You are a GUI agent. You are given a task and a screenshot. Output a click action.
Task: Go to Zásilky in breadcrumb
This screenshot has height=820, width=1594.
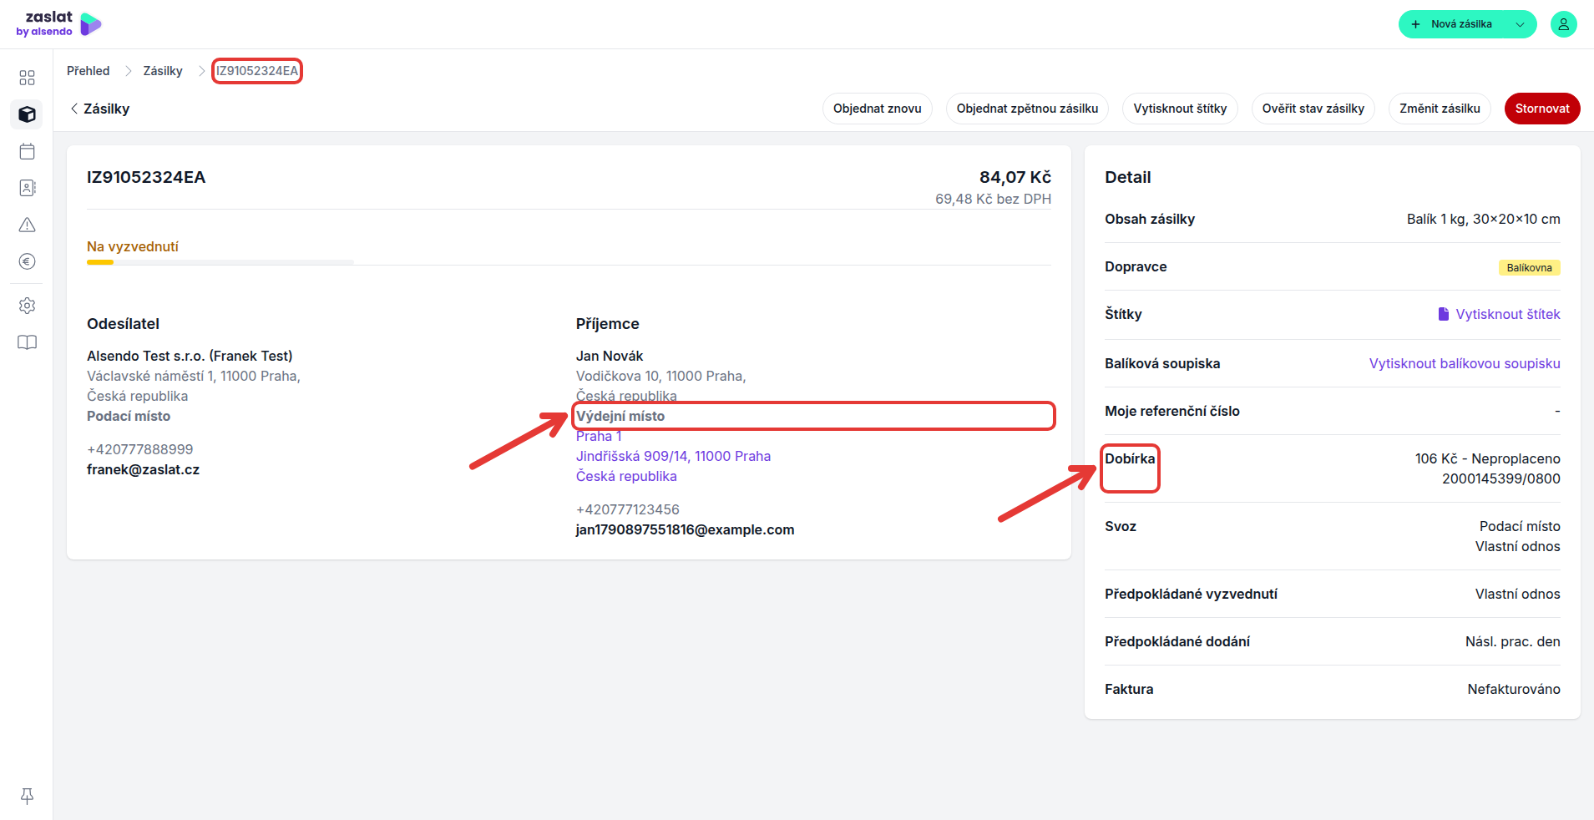tap(163, 71)
